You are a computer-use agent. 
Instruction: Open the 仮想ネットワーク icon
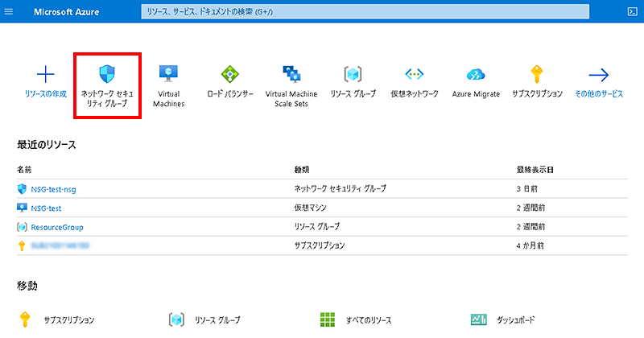click(x=415, y=74)
